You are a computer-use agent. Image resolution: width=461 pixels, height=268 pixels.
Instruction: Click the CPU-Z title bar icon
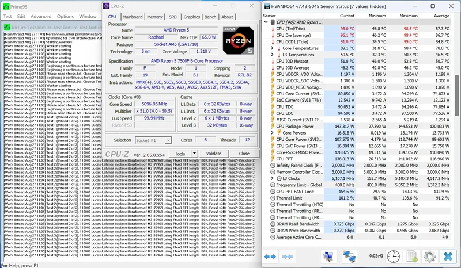pyautogui.click(x=107, y=6)
